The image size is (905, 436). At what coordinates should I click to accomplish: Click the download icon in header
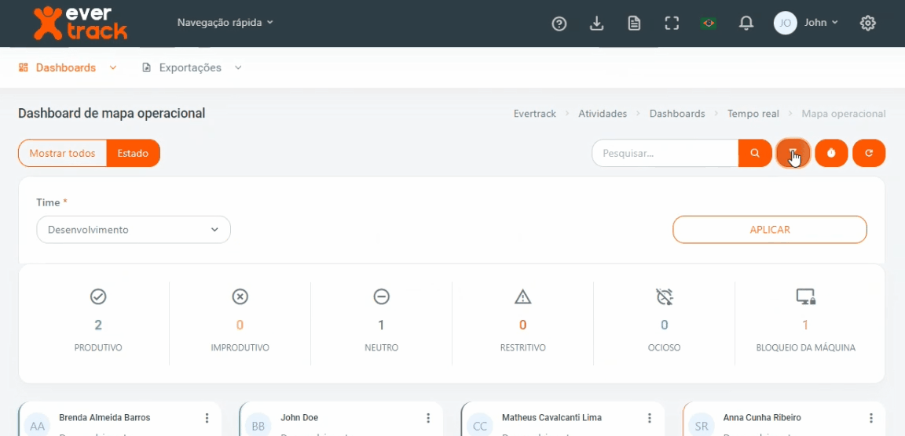(x=596, y=24)
